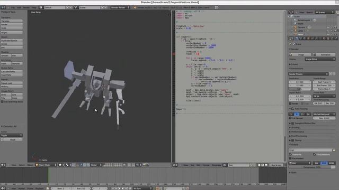Toggle the Stamp panel checkbox
This screenshot has height=190, width=339.
point(293,140)
